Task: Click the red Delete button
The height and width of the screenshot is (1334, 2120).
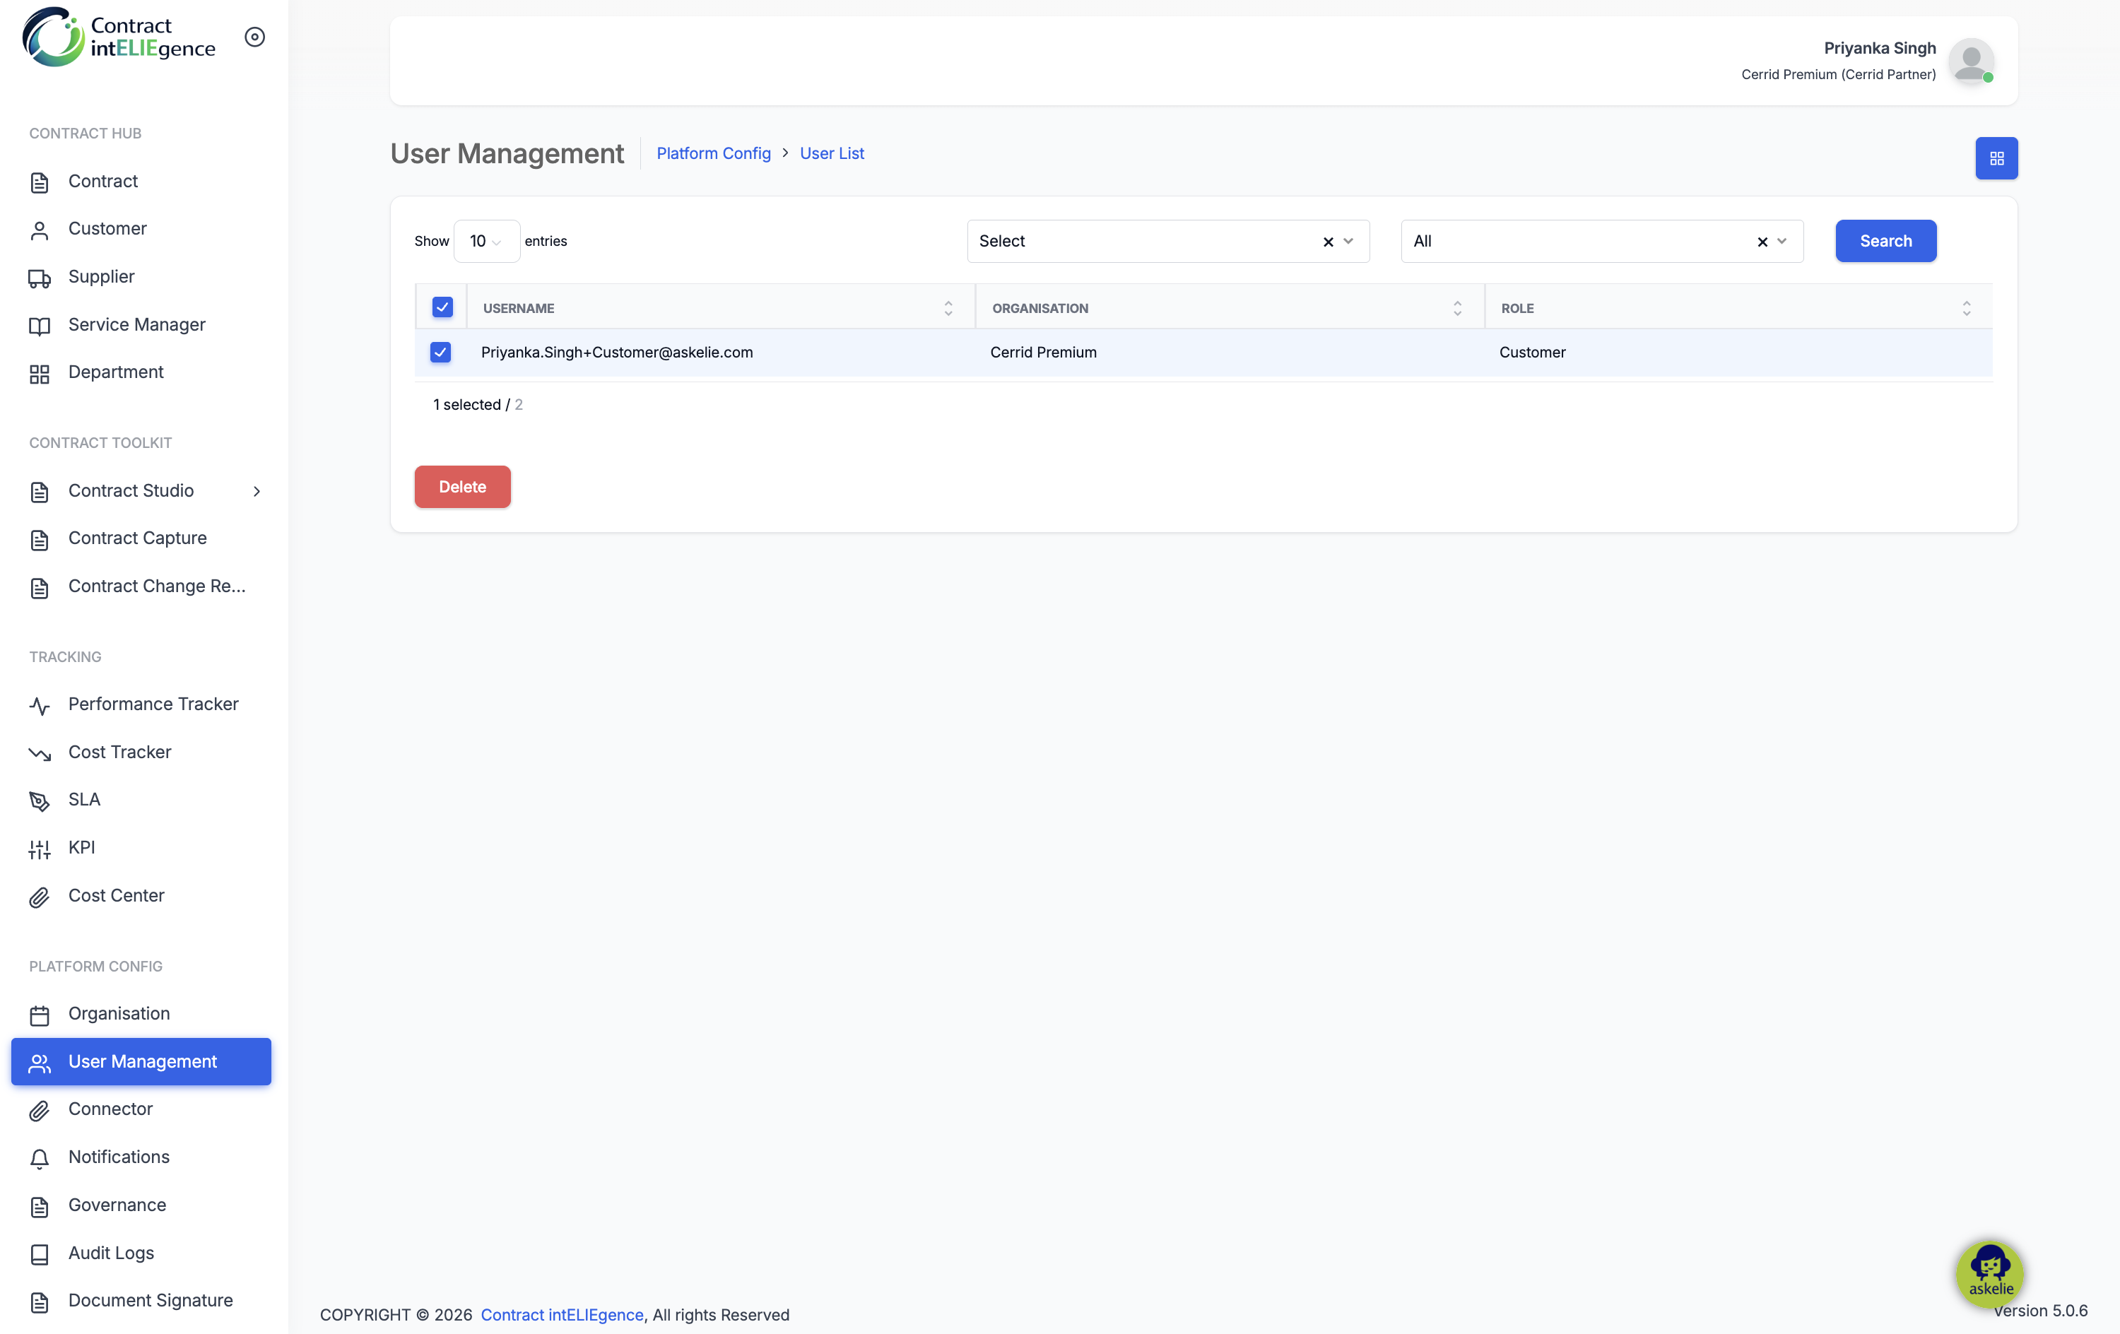Action: (x=462, y=487)
